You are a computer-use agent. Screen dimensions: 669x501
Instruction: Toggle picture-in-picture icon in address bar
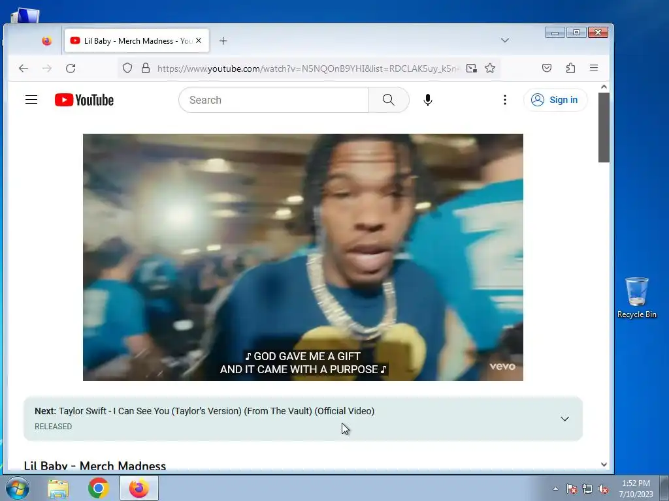coord(472,68)
